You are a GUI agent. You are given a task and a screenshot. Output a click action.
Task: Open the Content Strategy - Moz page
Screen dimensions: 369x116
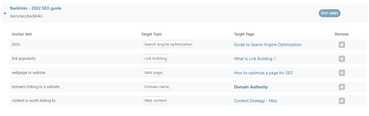click(x=255, y=101)
